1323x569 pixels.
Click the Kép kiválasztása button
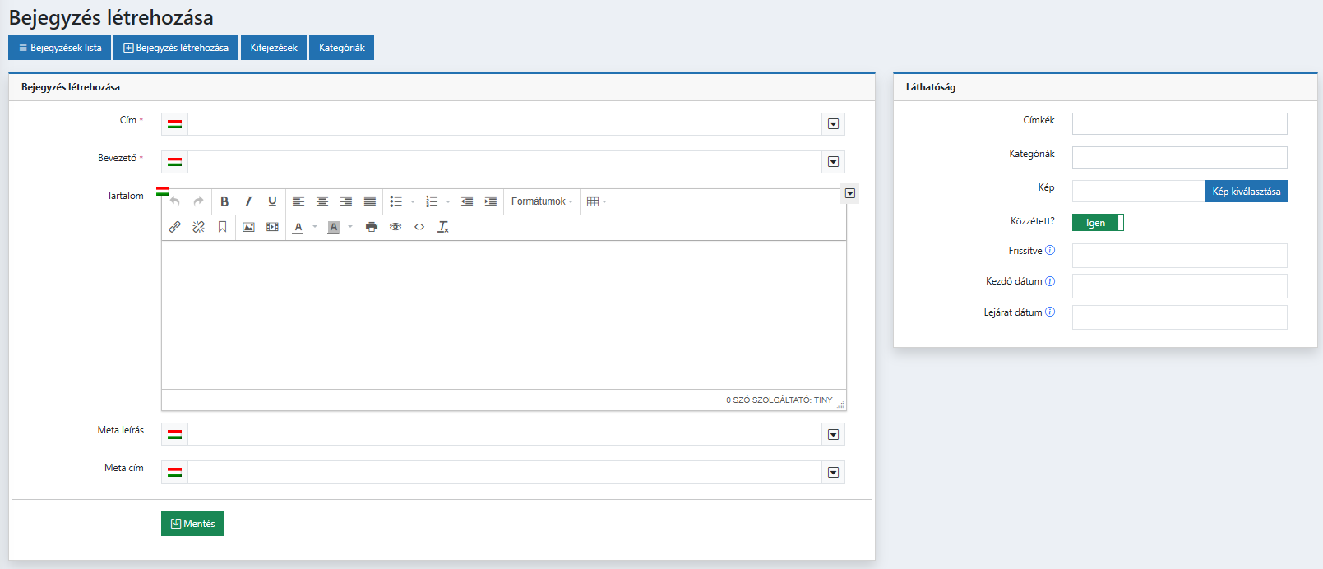point(1246,192)
